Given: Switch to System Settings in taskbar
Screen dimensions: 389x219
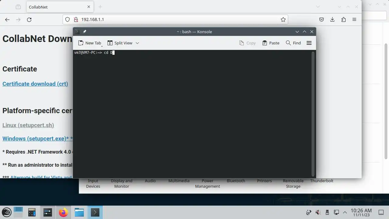Looking at the screenshot, I should [x=48, y=212].
